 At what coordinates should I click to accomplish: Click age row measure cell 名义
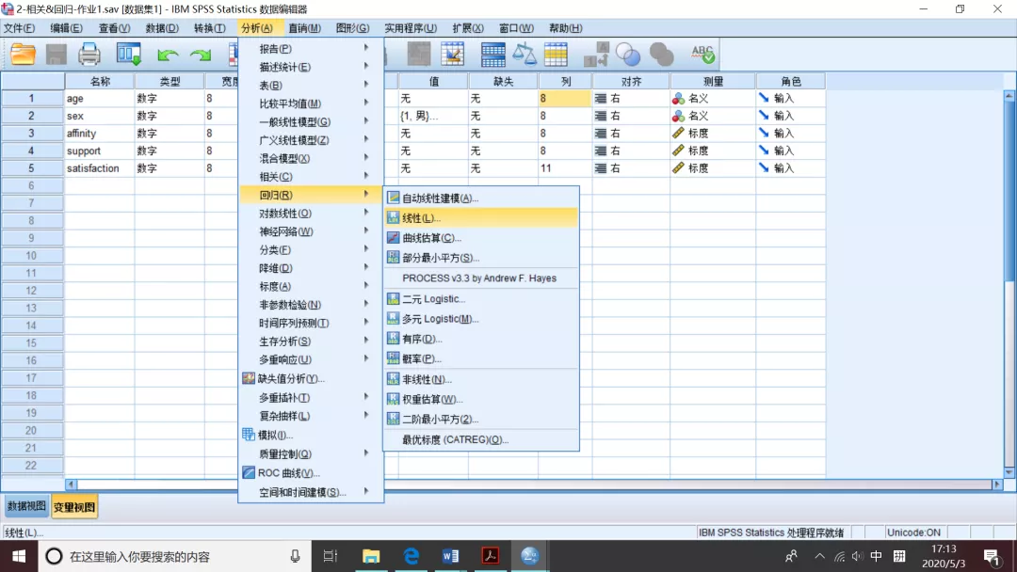(x=712, y=99)
